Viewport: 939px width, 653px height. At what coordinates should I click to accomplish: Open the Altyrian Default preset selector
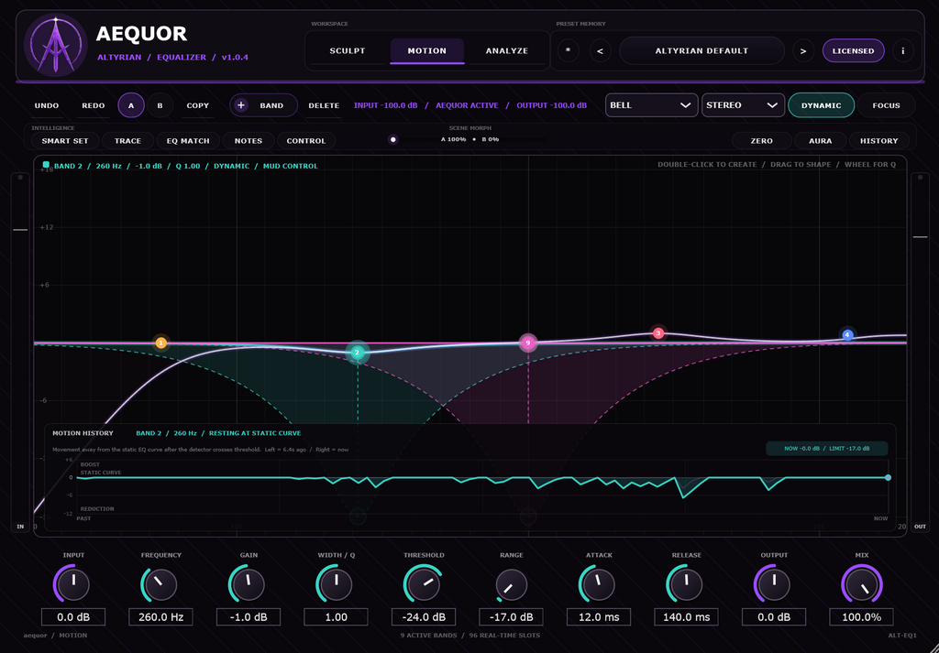pos(701,50)
